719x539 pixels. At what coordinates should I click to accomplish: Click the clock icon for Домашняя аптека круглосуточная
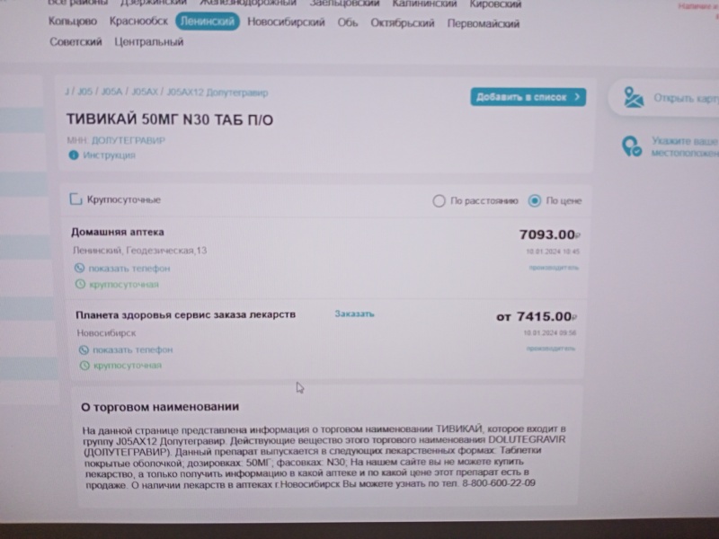pos(80,284)
